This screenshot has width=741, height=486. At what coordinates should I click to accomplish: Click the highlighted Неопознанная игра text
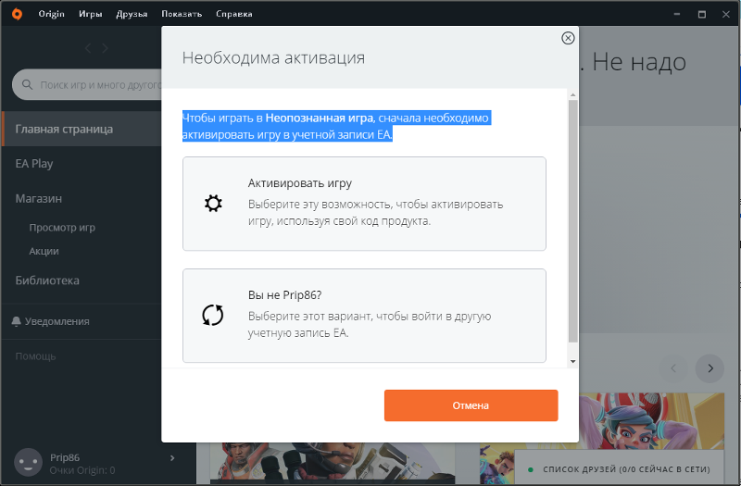[x=320, y=118]
